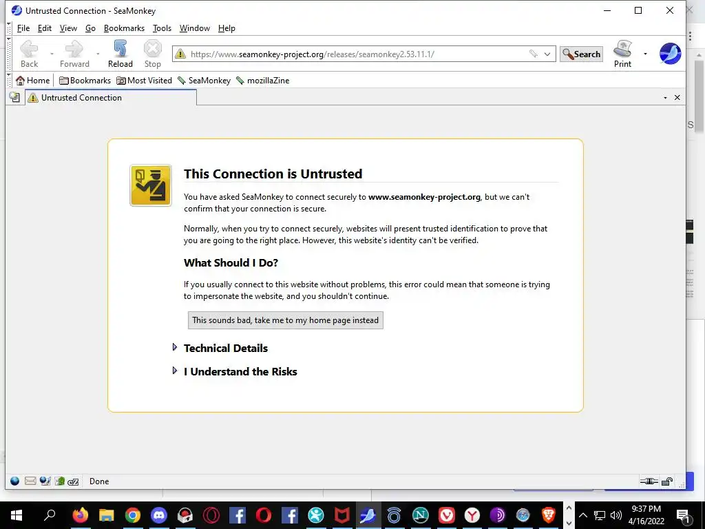Select the Untrusted Connection tab
The height and width of the screenshot is (529, 705).
[111, 98]
